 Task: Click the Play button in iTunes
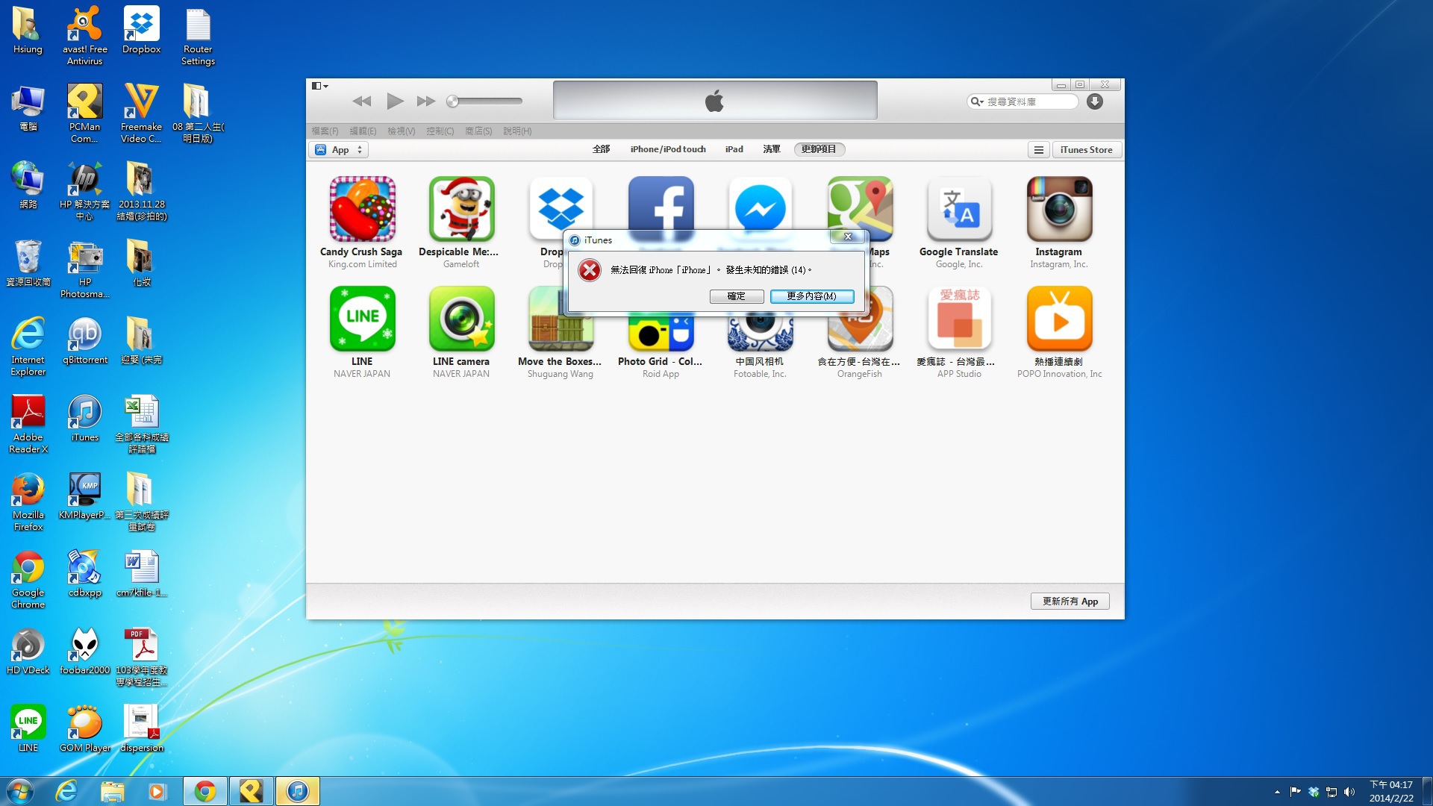pos(395,101)
